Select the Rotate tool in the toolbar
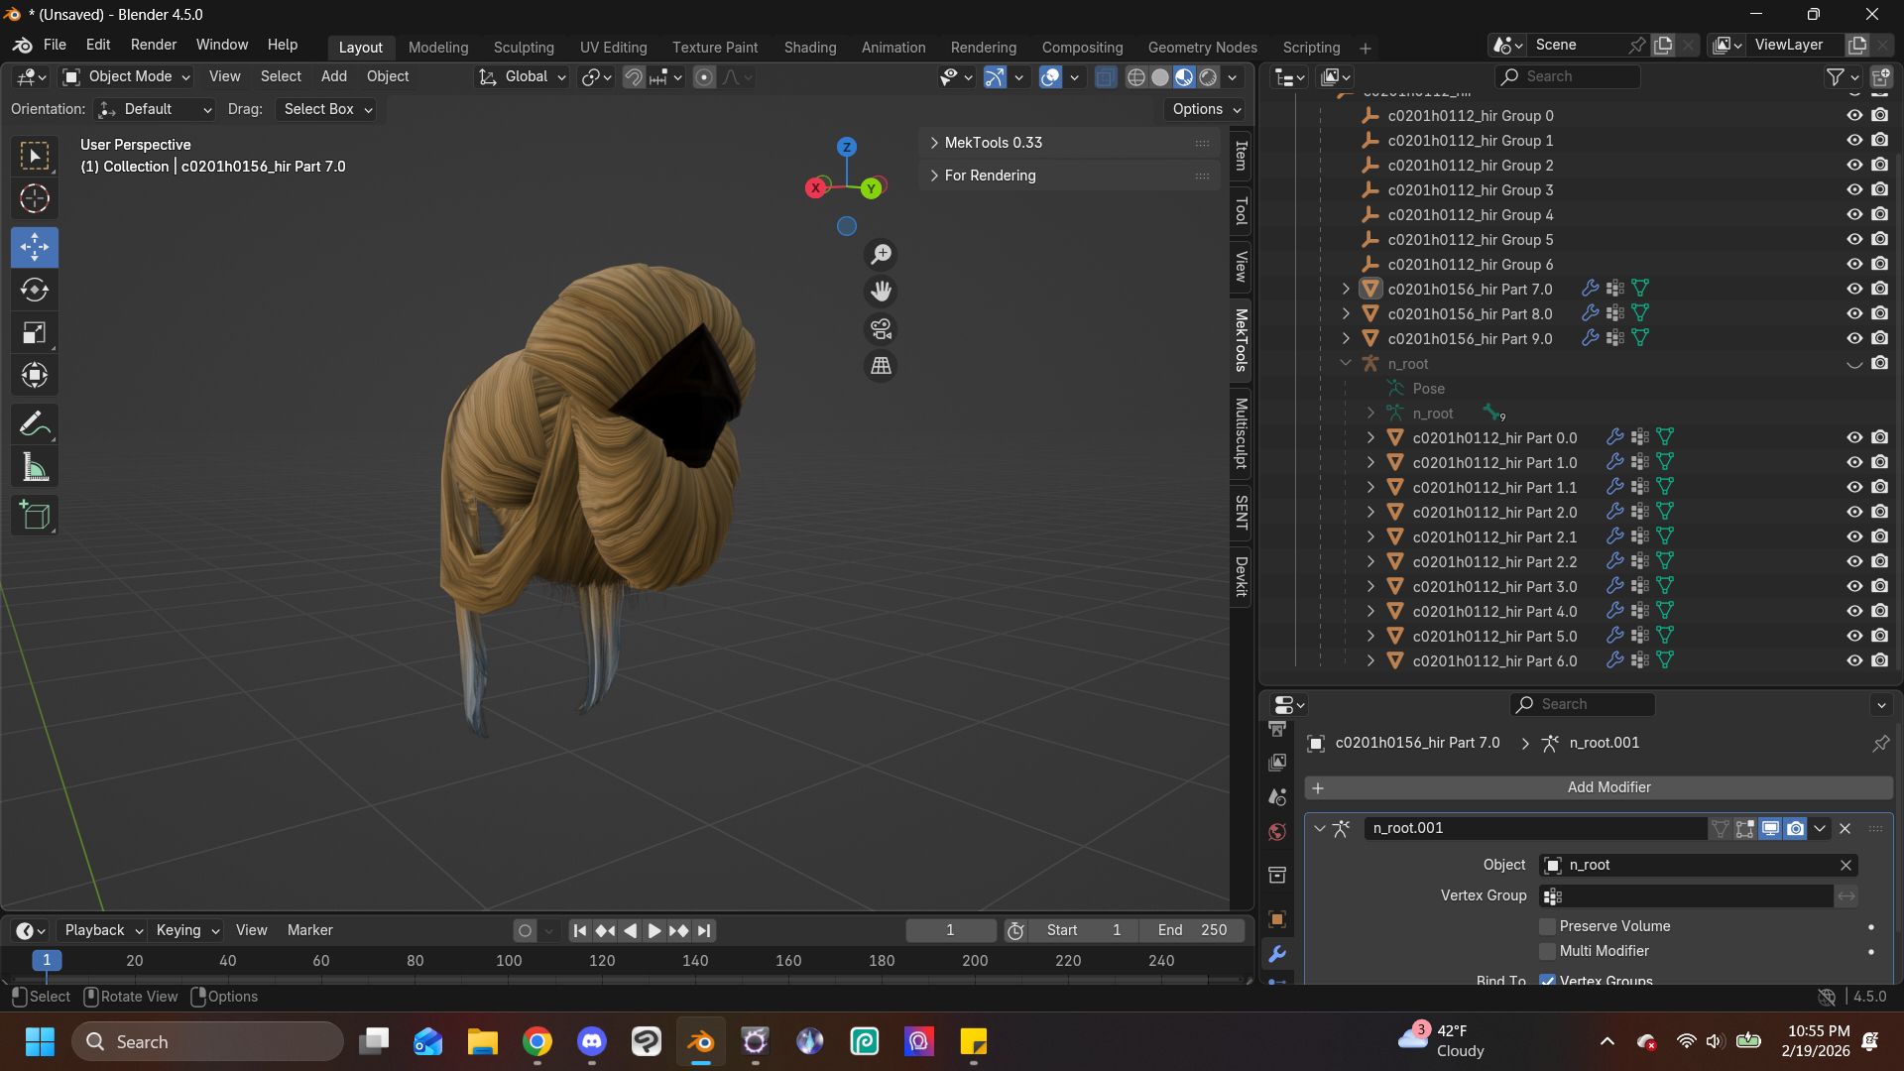Viewport: 1904px width, 1071px height. [35, 290]
